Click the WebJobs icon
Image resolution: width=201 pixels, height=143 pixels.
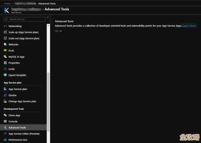[5, 45]
